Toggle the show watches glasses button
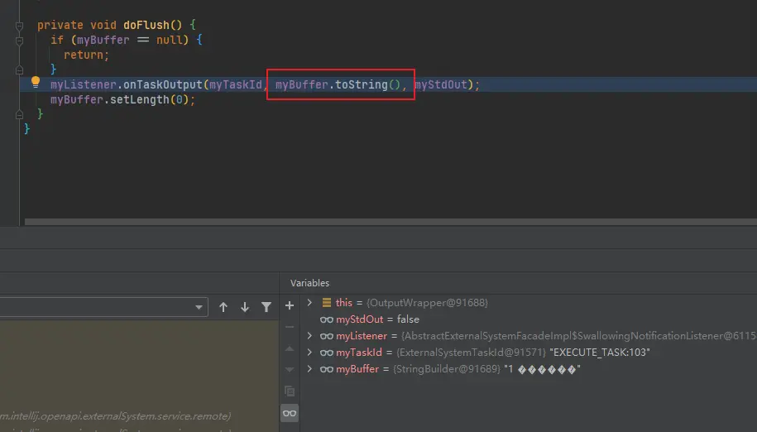The width and height of the screenshot is (757, 432). tap(290, 413)
